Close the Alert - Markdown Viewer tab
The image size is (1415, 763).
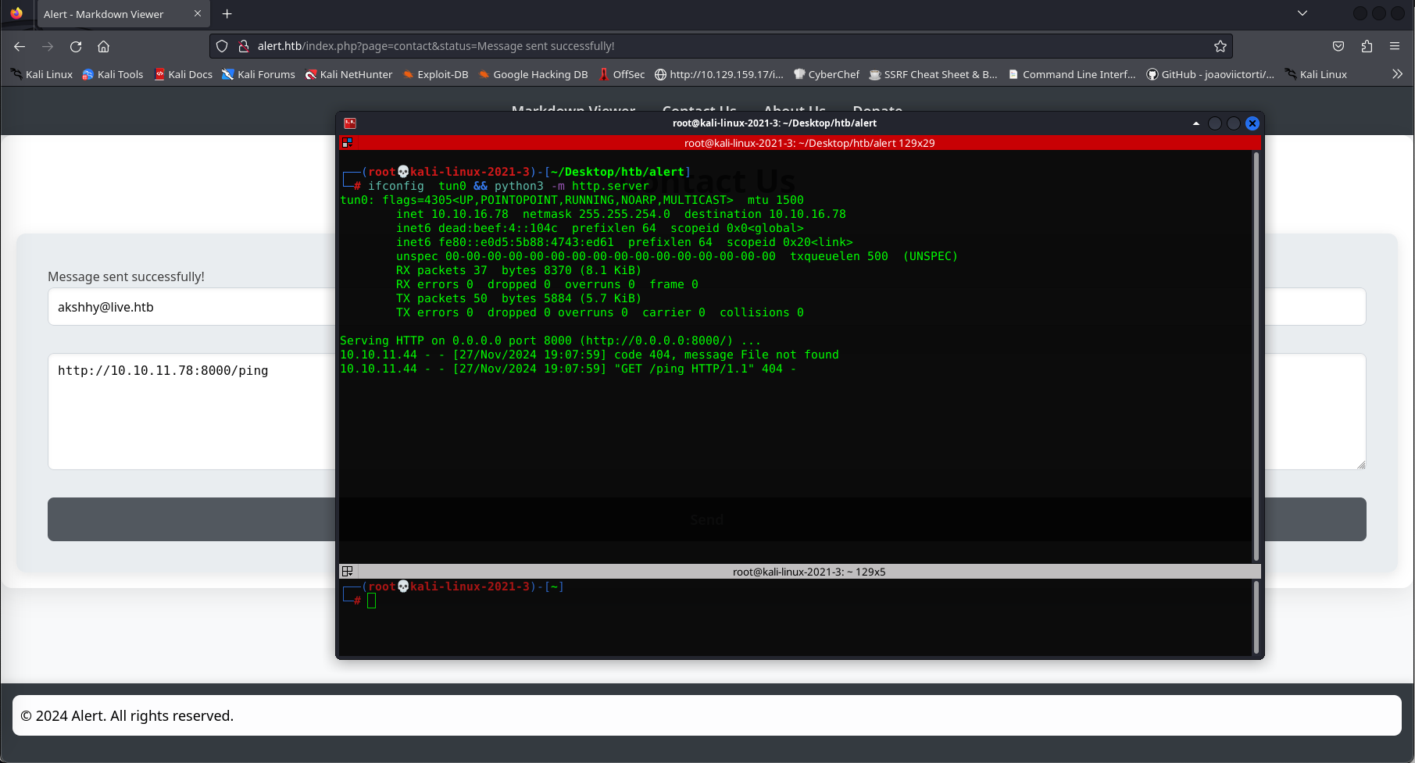197,14
